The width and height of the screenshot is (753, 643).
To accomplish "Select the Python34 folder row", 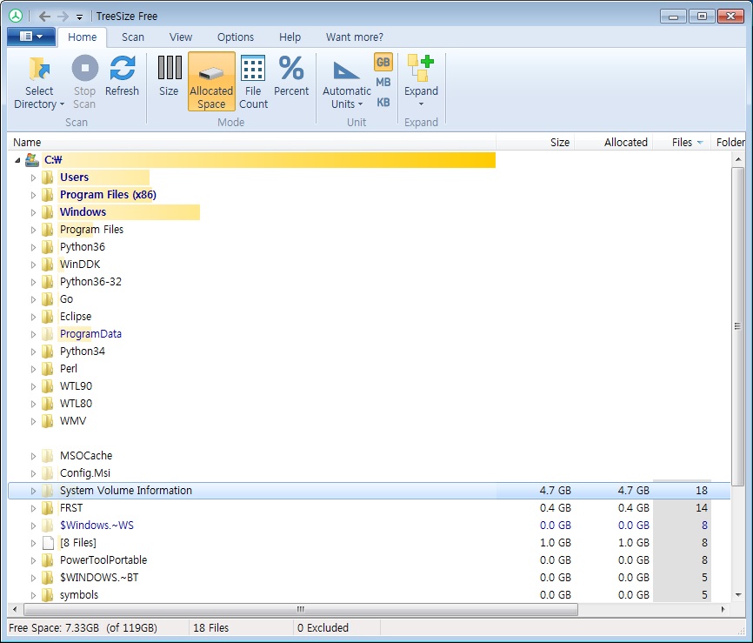I will [x=369, y=352].
